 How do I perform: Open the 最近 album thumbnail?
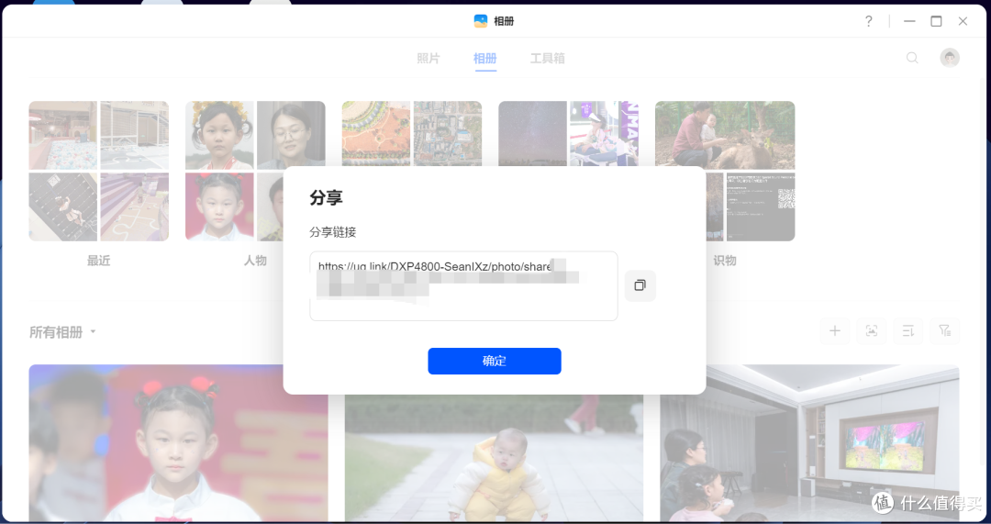click(98, 172)
